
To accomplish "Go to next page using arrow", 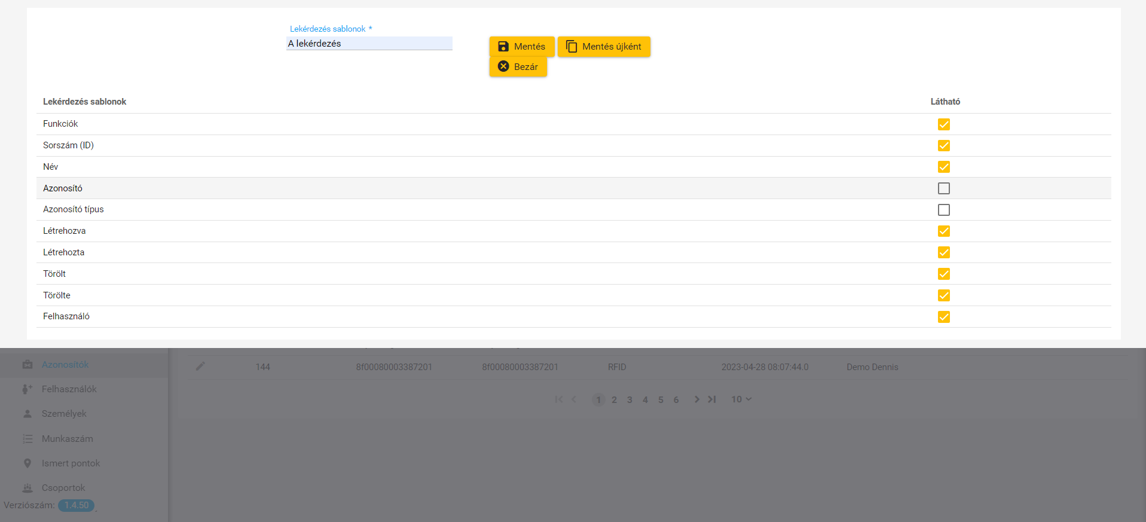I will 696,399.
